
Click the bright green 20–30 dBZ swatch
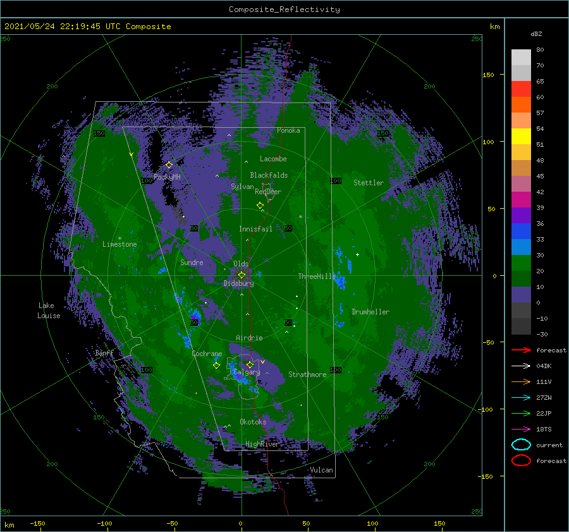[521, 263]
